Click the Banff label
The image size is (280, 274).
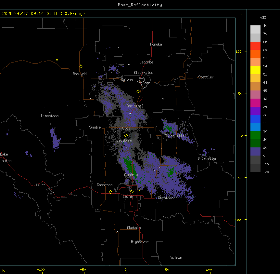click(x=40, y=185)
